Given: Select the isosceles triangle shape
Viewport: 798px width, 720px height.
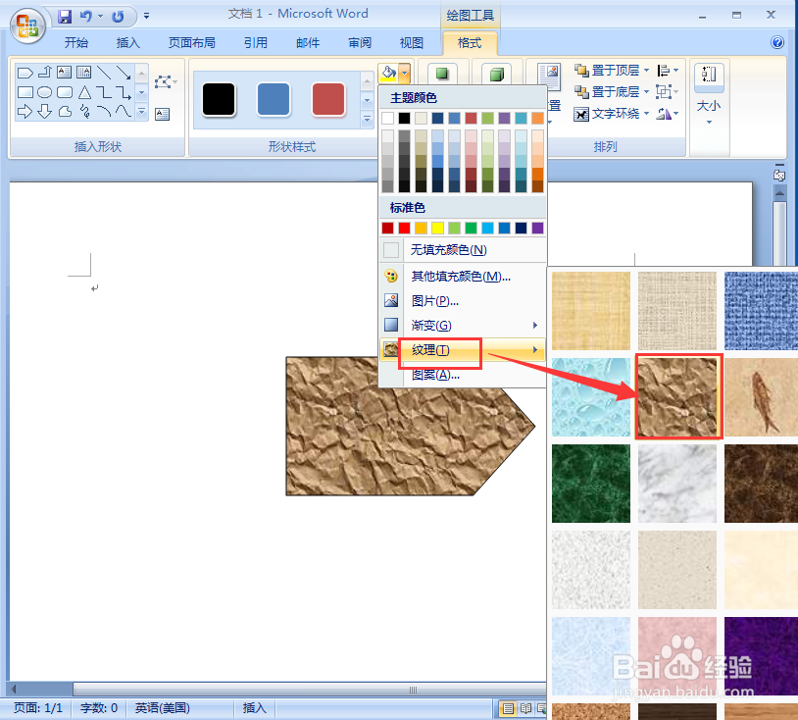Looking at the screenshot, I should pos(84,92).
